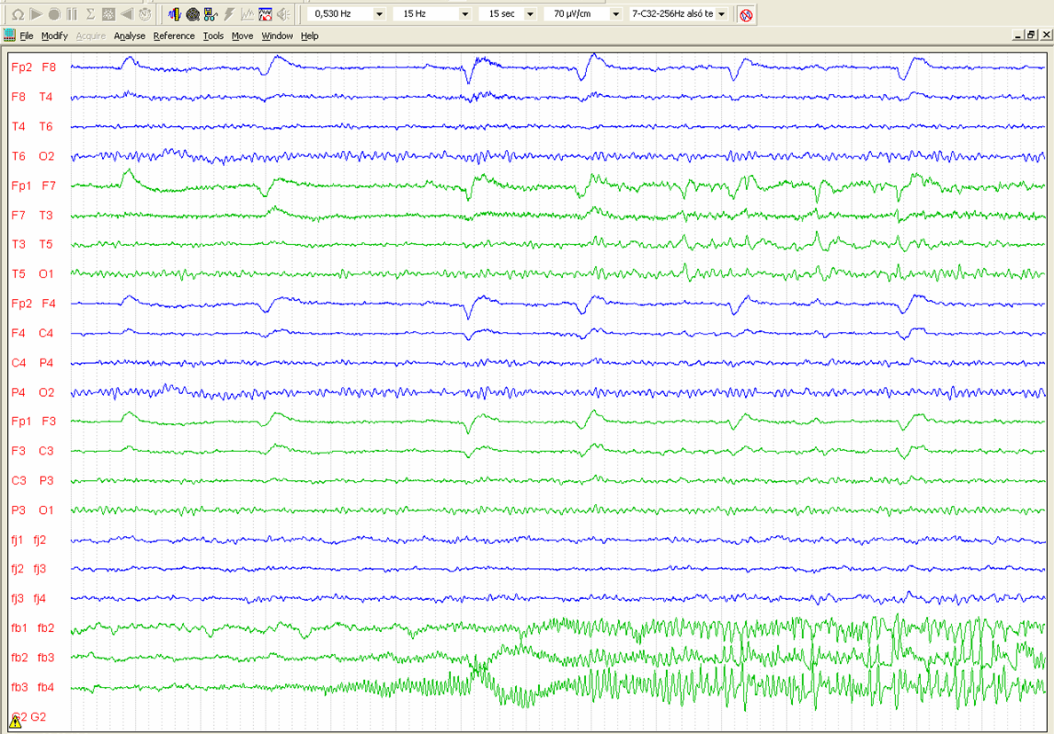Image resolution: width=1054 pixels, height=734 pixels.
Task: Click the grayed stopwatch timer icon
Action: [145, 14]
